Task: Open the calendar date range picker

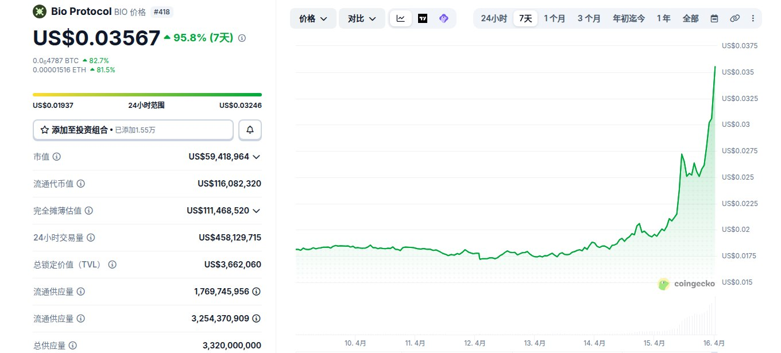Action: 714,18
